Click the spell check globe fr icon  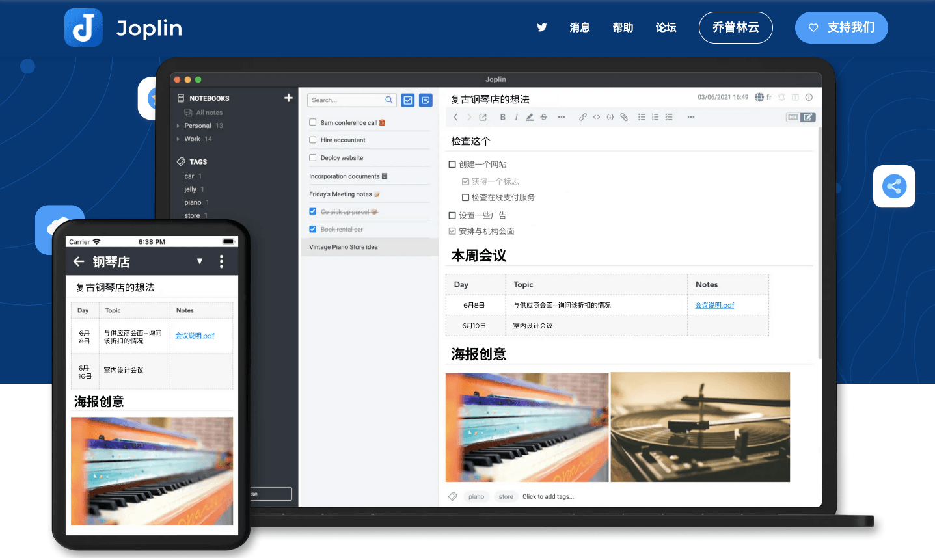[763, 97]
